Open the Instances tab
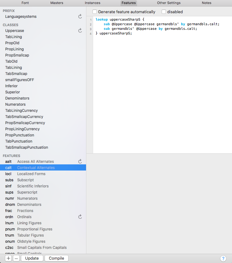Image resolution: width=232 pixels, height=263 pixels. coord(92,3)
